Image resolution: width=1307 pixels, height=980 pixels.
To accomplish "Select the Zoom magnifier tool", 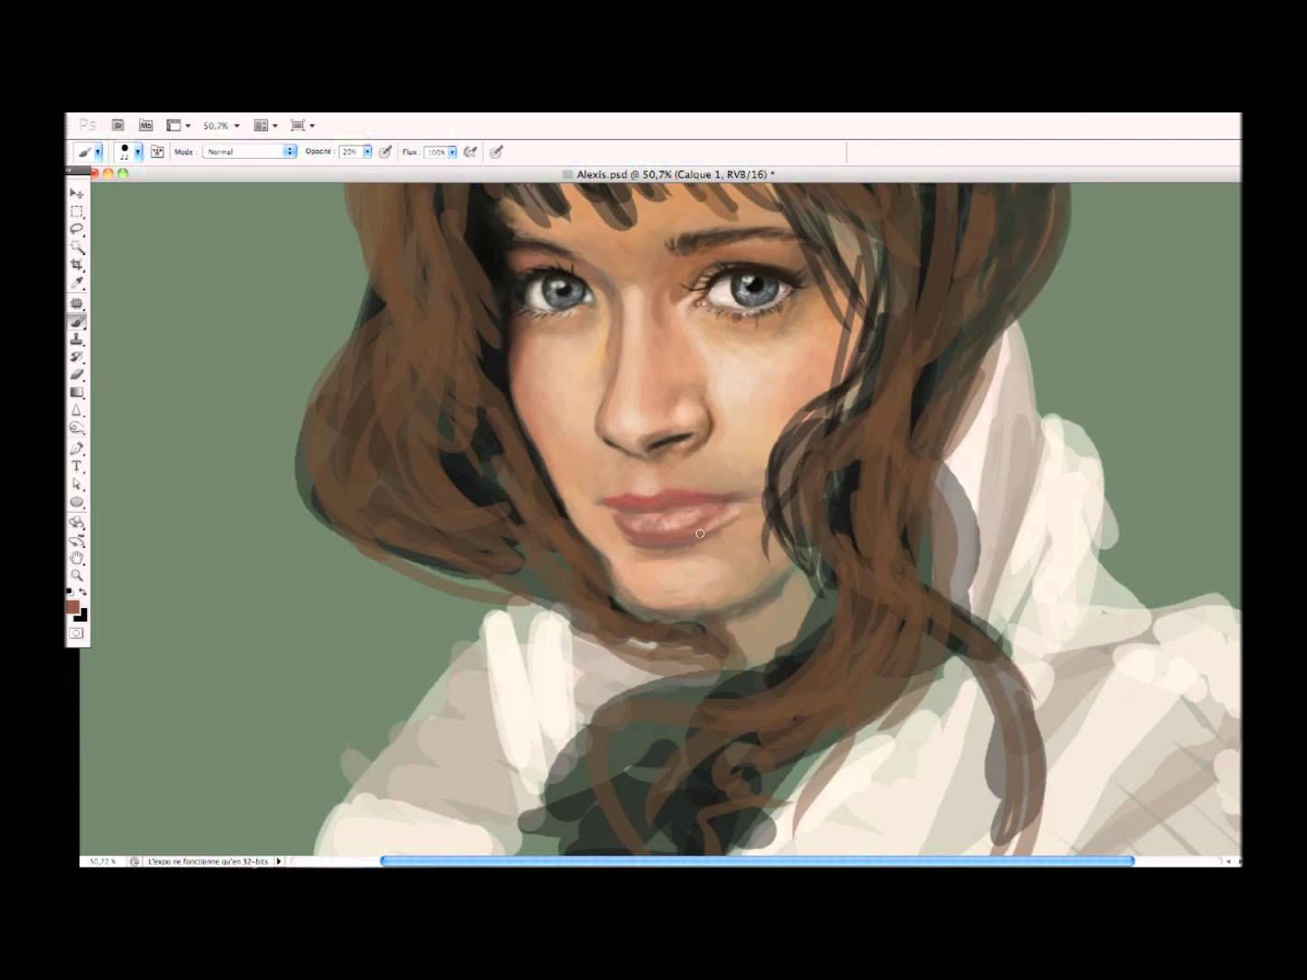I will [76, 575].
